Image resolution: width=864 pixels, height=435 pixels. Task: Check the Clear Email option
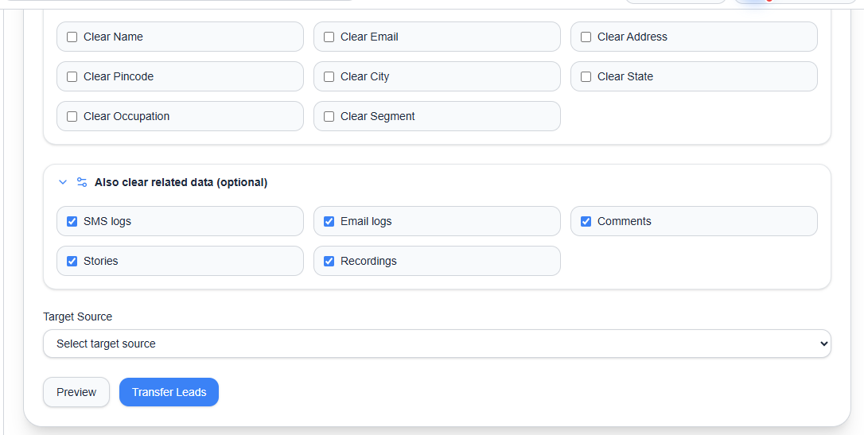click(x=329, y=37)
